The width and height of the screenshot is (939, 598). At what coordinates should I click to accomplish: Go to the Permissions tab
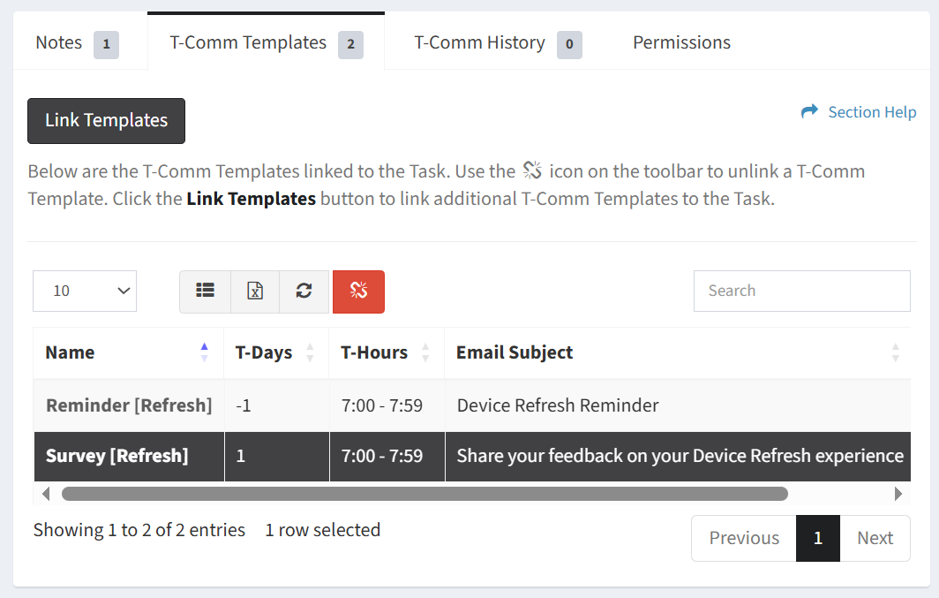681,42
